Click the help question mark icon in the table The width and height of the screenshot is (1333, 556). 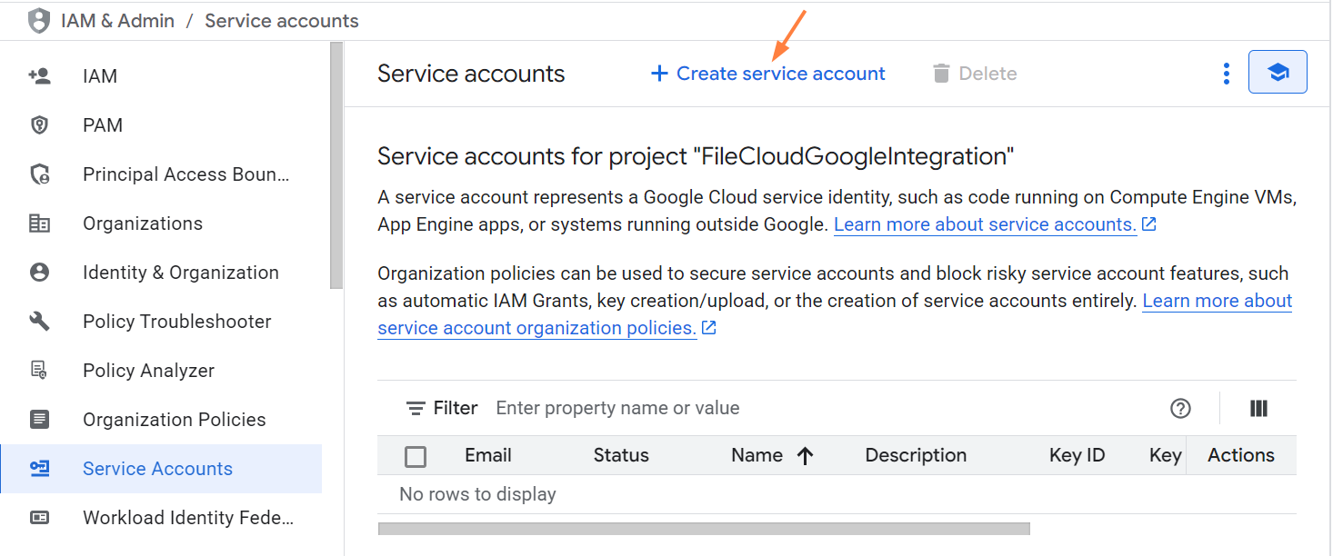point(1180,409)
